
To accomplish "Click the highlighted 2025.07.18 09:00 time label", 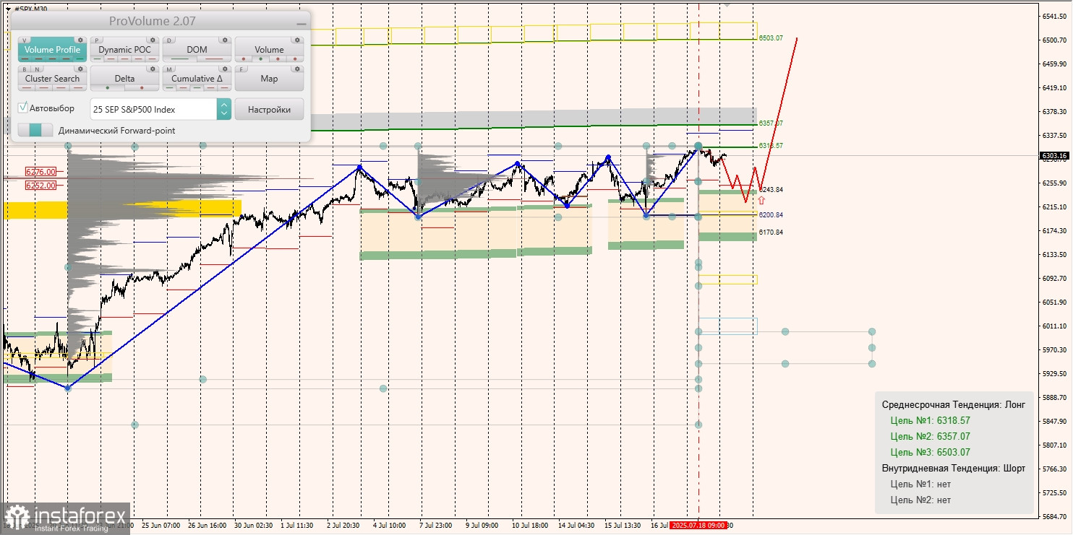I will [698, 526].
